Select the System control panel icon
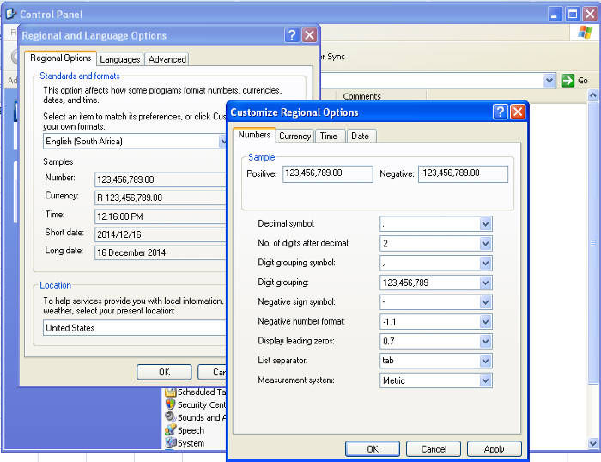Image resolution: width=601 pixels, height=462 pixels. click(170, 443)
